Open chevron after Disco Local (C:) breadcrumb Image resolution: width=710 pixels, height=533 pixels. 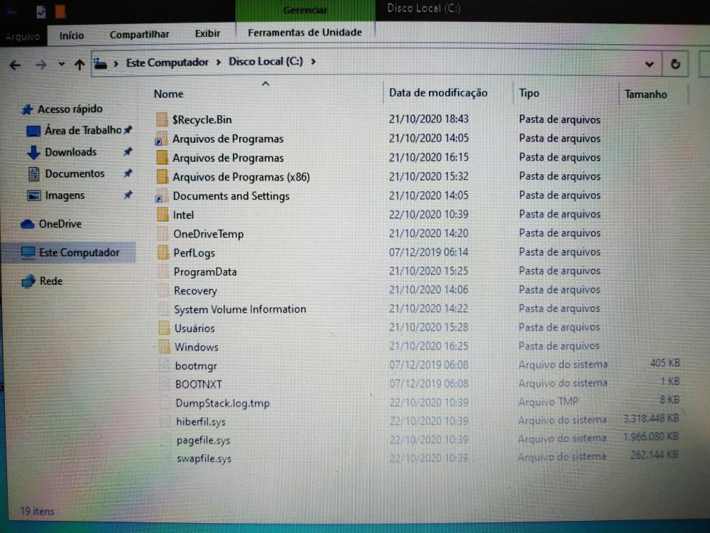pyautogui.click(x=313, y=61)
